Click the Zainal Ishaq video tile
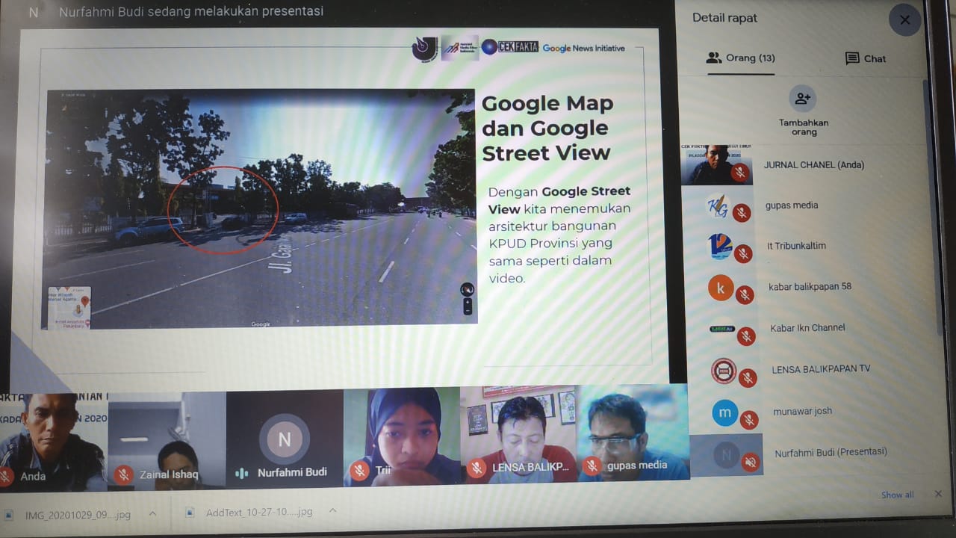 167,441
